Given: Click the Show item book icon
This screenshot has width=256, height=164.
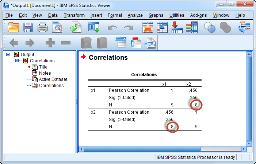Looking at the screenshot, I should click(86, 43).
